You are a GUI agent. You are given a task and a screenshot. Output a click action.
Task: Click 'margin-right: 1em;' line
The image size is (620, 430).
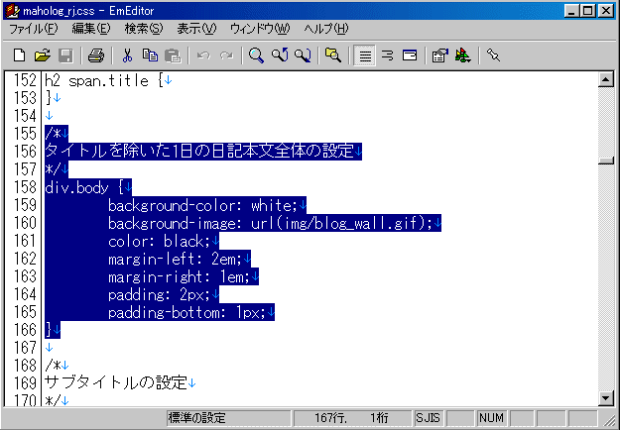tap(179, 277)
